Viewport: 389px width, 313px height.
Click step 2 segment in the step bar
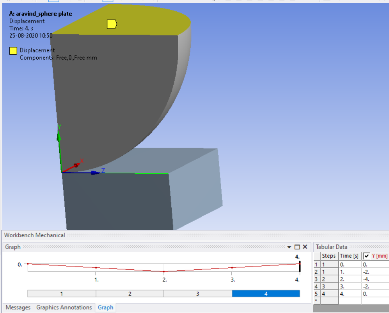click(130, 293)
